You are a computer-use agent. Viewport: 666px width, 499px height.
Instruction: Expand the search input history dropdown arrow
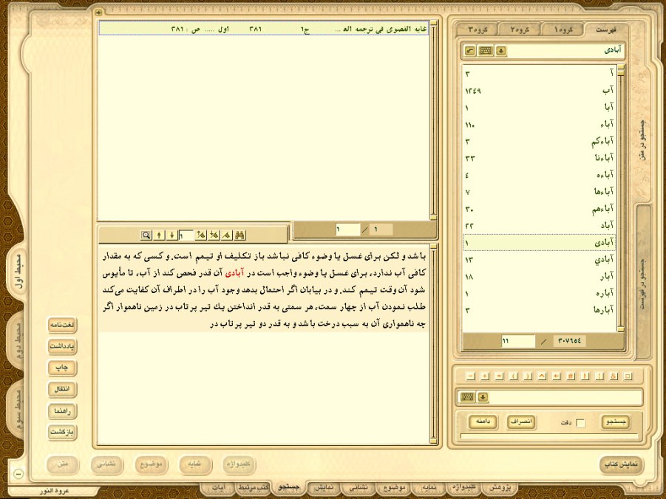pyautogui.click(x=483, y=397)
